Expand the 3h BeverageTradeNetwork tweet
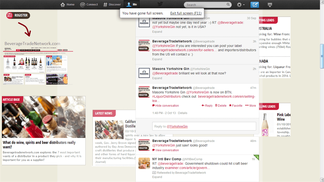This screenshot has height=182, width=324. click(x=157, y=59)
